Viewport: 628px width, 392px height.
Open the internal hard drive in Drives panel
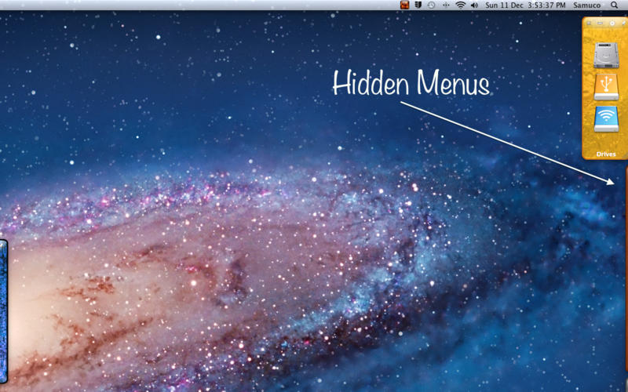[605, 55]
